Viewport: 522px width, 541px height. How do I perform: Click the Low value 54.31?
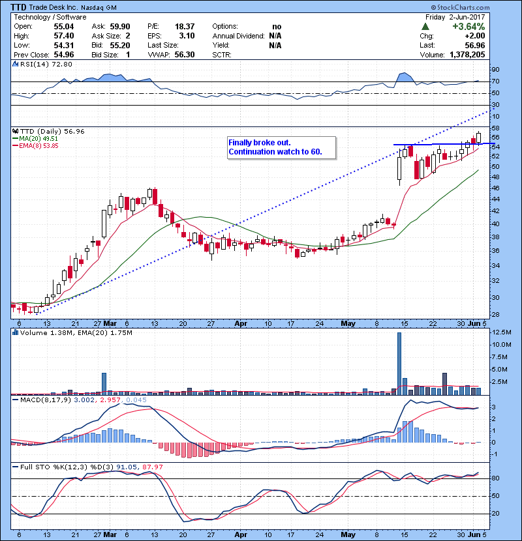(64, 45)
